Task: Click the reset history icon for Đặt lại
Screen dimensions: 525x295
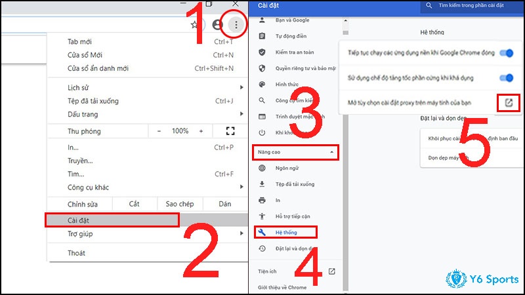Action: tap(262, 248)
